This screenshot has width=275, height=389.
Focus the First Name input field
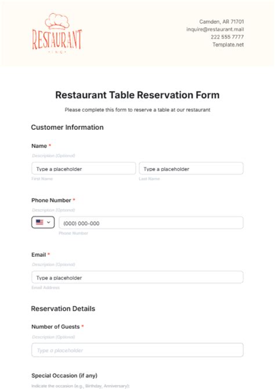[84, 169]
